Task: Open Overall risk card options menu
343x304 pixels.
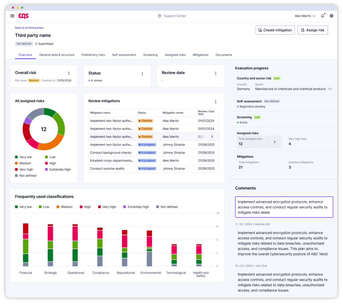Action: pyautogui.click(x=69, y=73)
